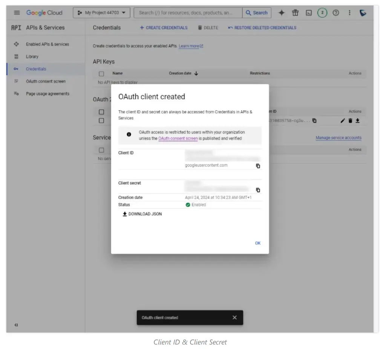Image resolution: width=383 pixels, height=349 pixels.
Task: Click the creation date April 24, 2024 value
Action: point(218,198)
